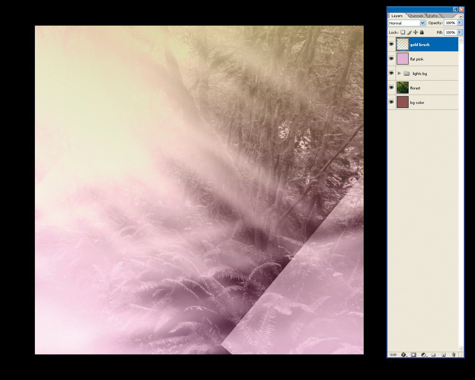Select the 'flat pink' layer name

417,59
